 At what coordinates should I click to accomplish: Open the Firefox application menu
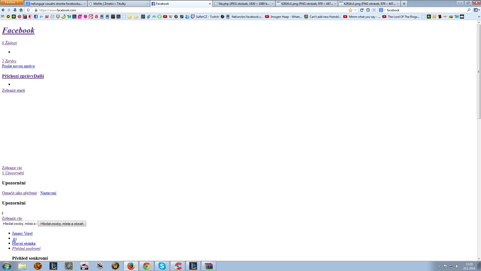click(12, 2)
